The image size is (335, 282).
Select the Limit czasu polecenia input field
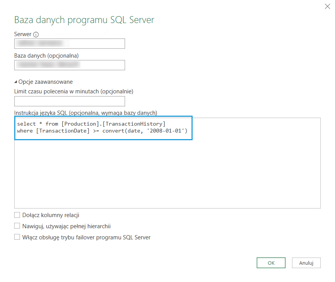[69, 101]
